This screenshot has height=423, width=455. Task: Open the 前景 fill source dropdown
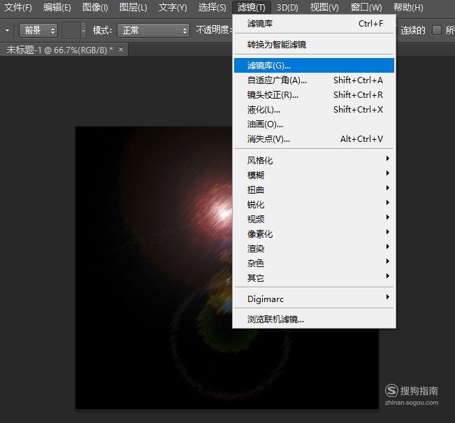(x=38, y=30)
